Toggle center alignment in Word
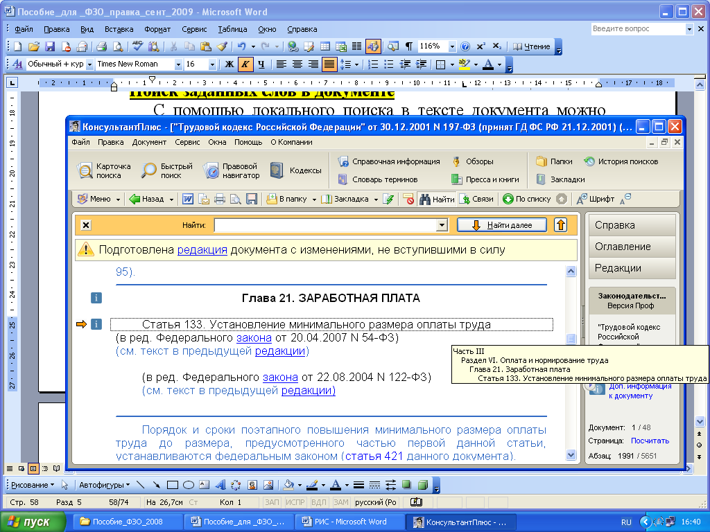 pyautogui.click(x=297, y=64)
